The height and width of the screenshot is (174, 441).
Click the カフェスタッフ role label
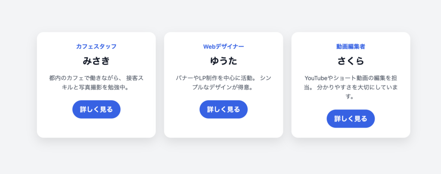96,46
